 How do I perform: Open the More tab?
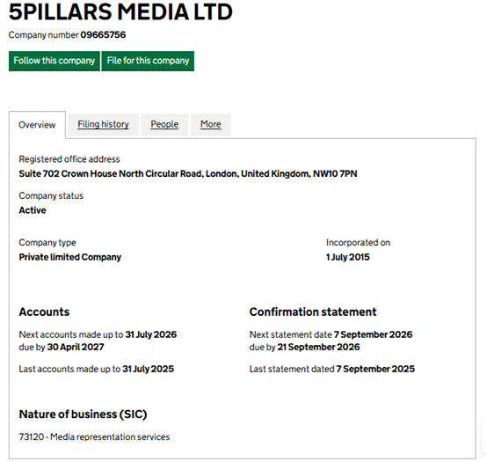coord(211,124)
